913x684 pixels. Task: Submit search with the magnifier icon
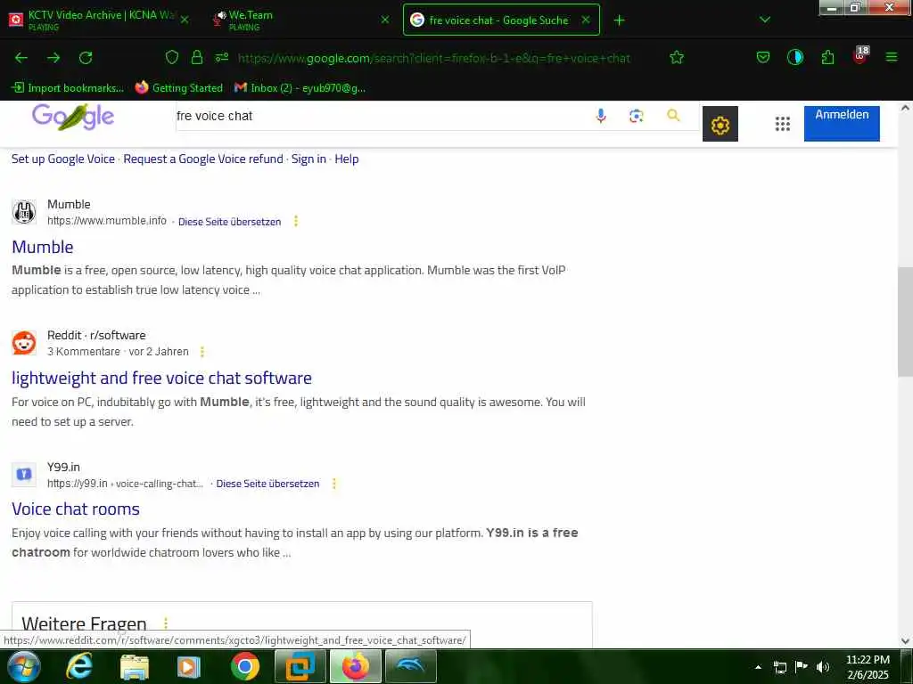point(673,115)
